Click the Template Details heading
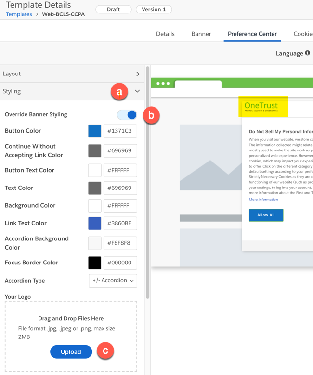Image resolution: width=313 pixels, height=375 pixels. pos(39,4)
